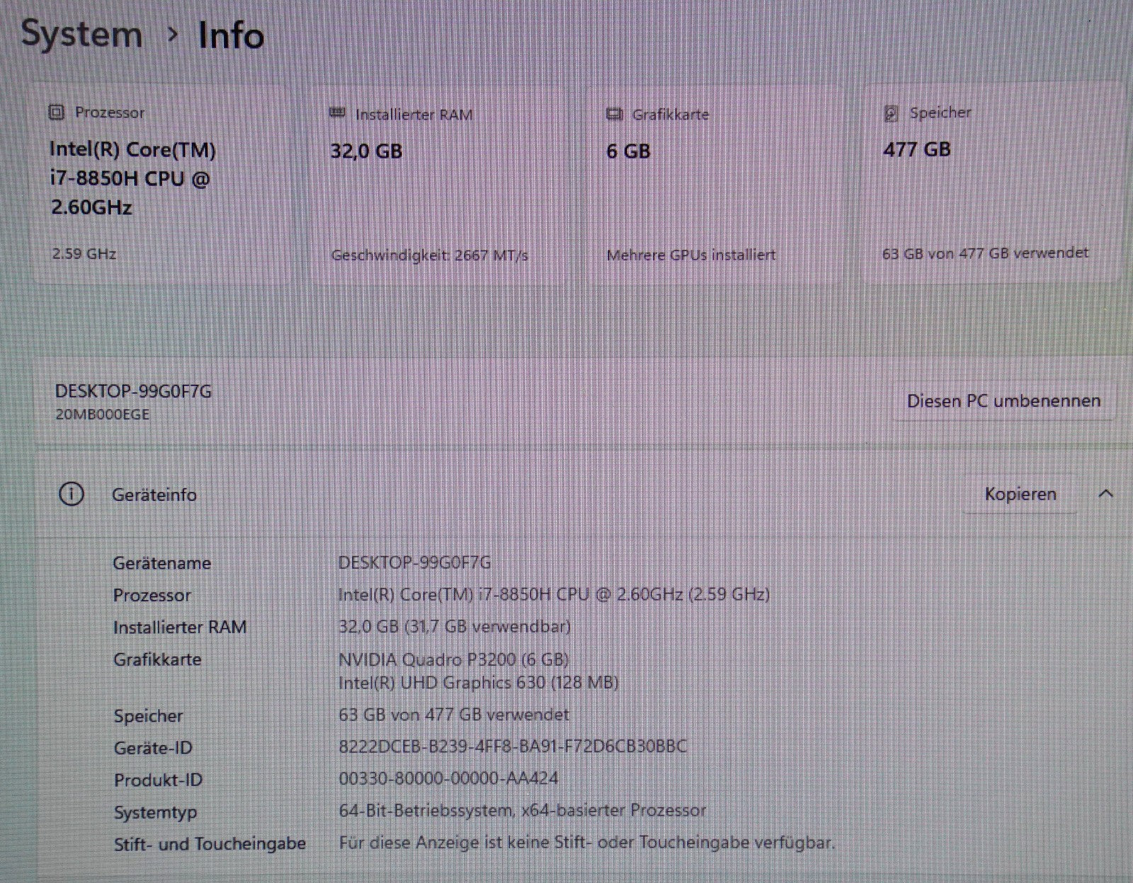Rename PC via Diesen PC umbenennen

[1003, 401]
